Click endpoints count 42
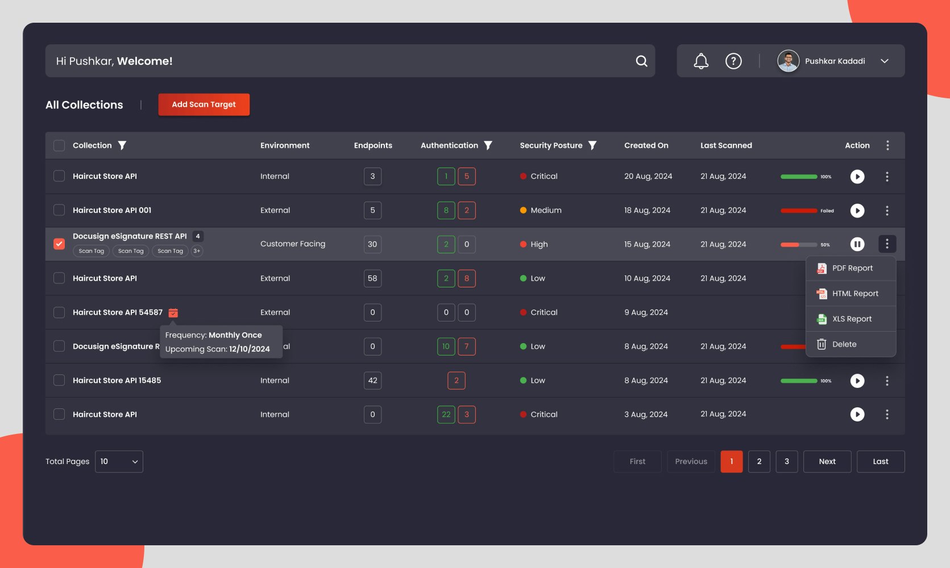The image size is (950, 568). click(372, 381)
